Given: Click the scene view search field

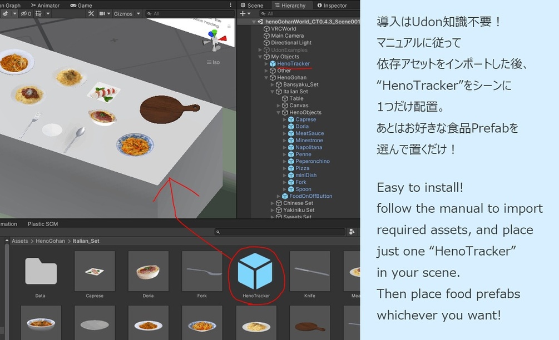Looking at the screenshot, I should 190,13.
